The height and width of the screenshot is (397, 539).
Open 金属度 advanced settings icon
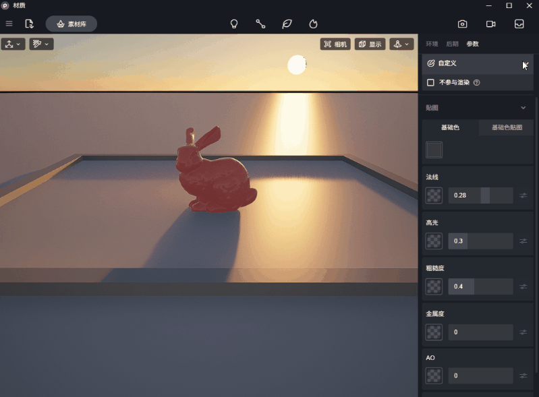coord(523,332)
